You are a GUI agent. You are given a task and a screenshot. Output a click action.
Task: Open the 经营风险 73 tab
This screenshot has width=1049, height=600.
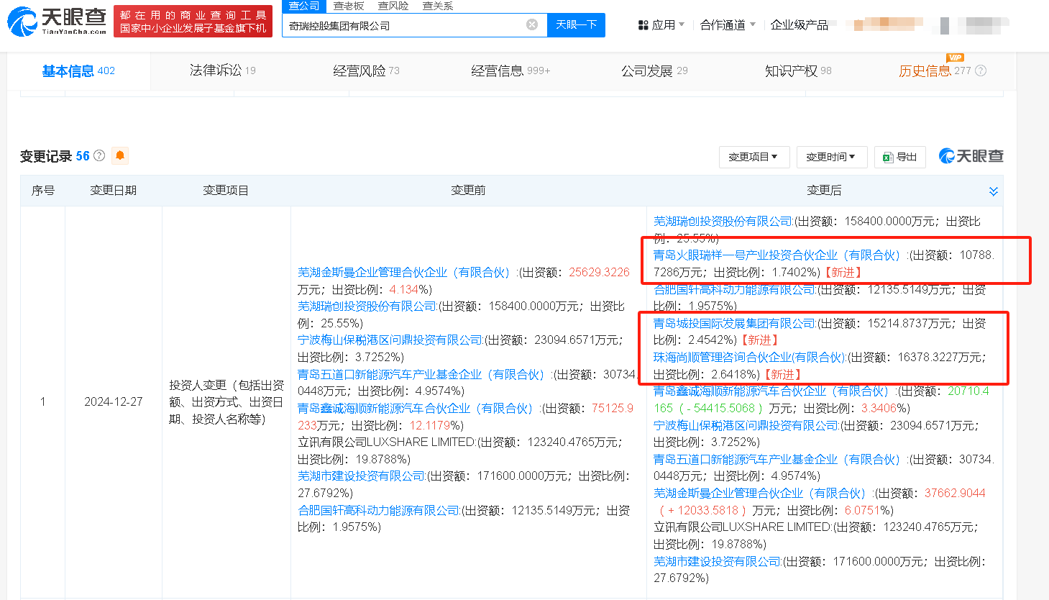[x=366, y=71]
